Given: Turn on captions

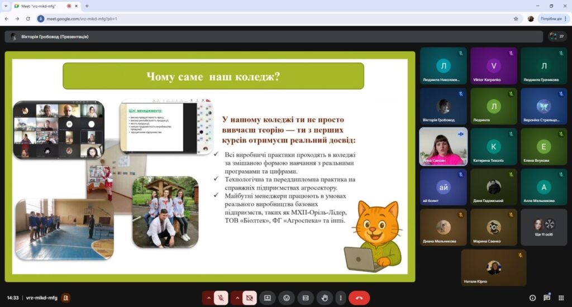Looking at the screenshot, I should tap(306, 298).
